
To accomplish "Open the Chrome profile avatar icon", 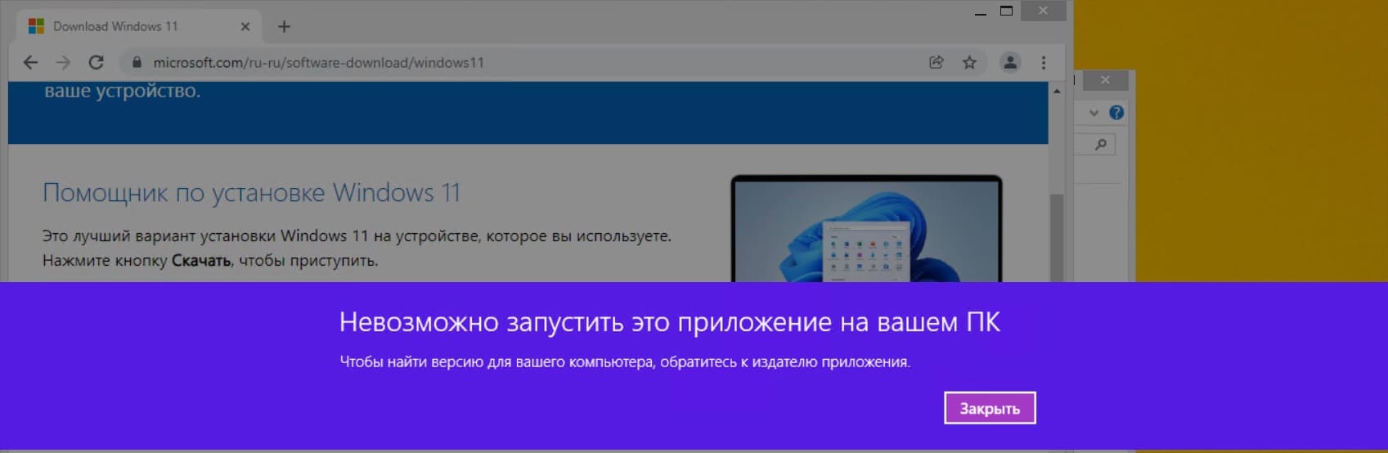I will click(1010, 62).
